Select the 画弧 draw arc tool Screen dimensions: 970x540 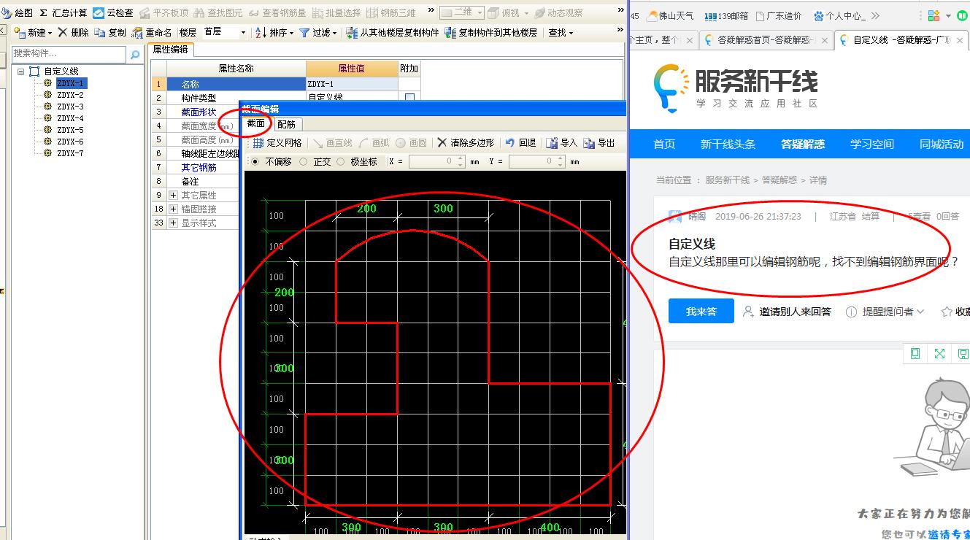tap(374, 143)
